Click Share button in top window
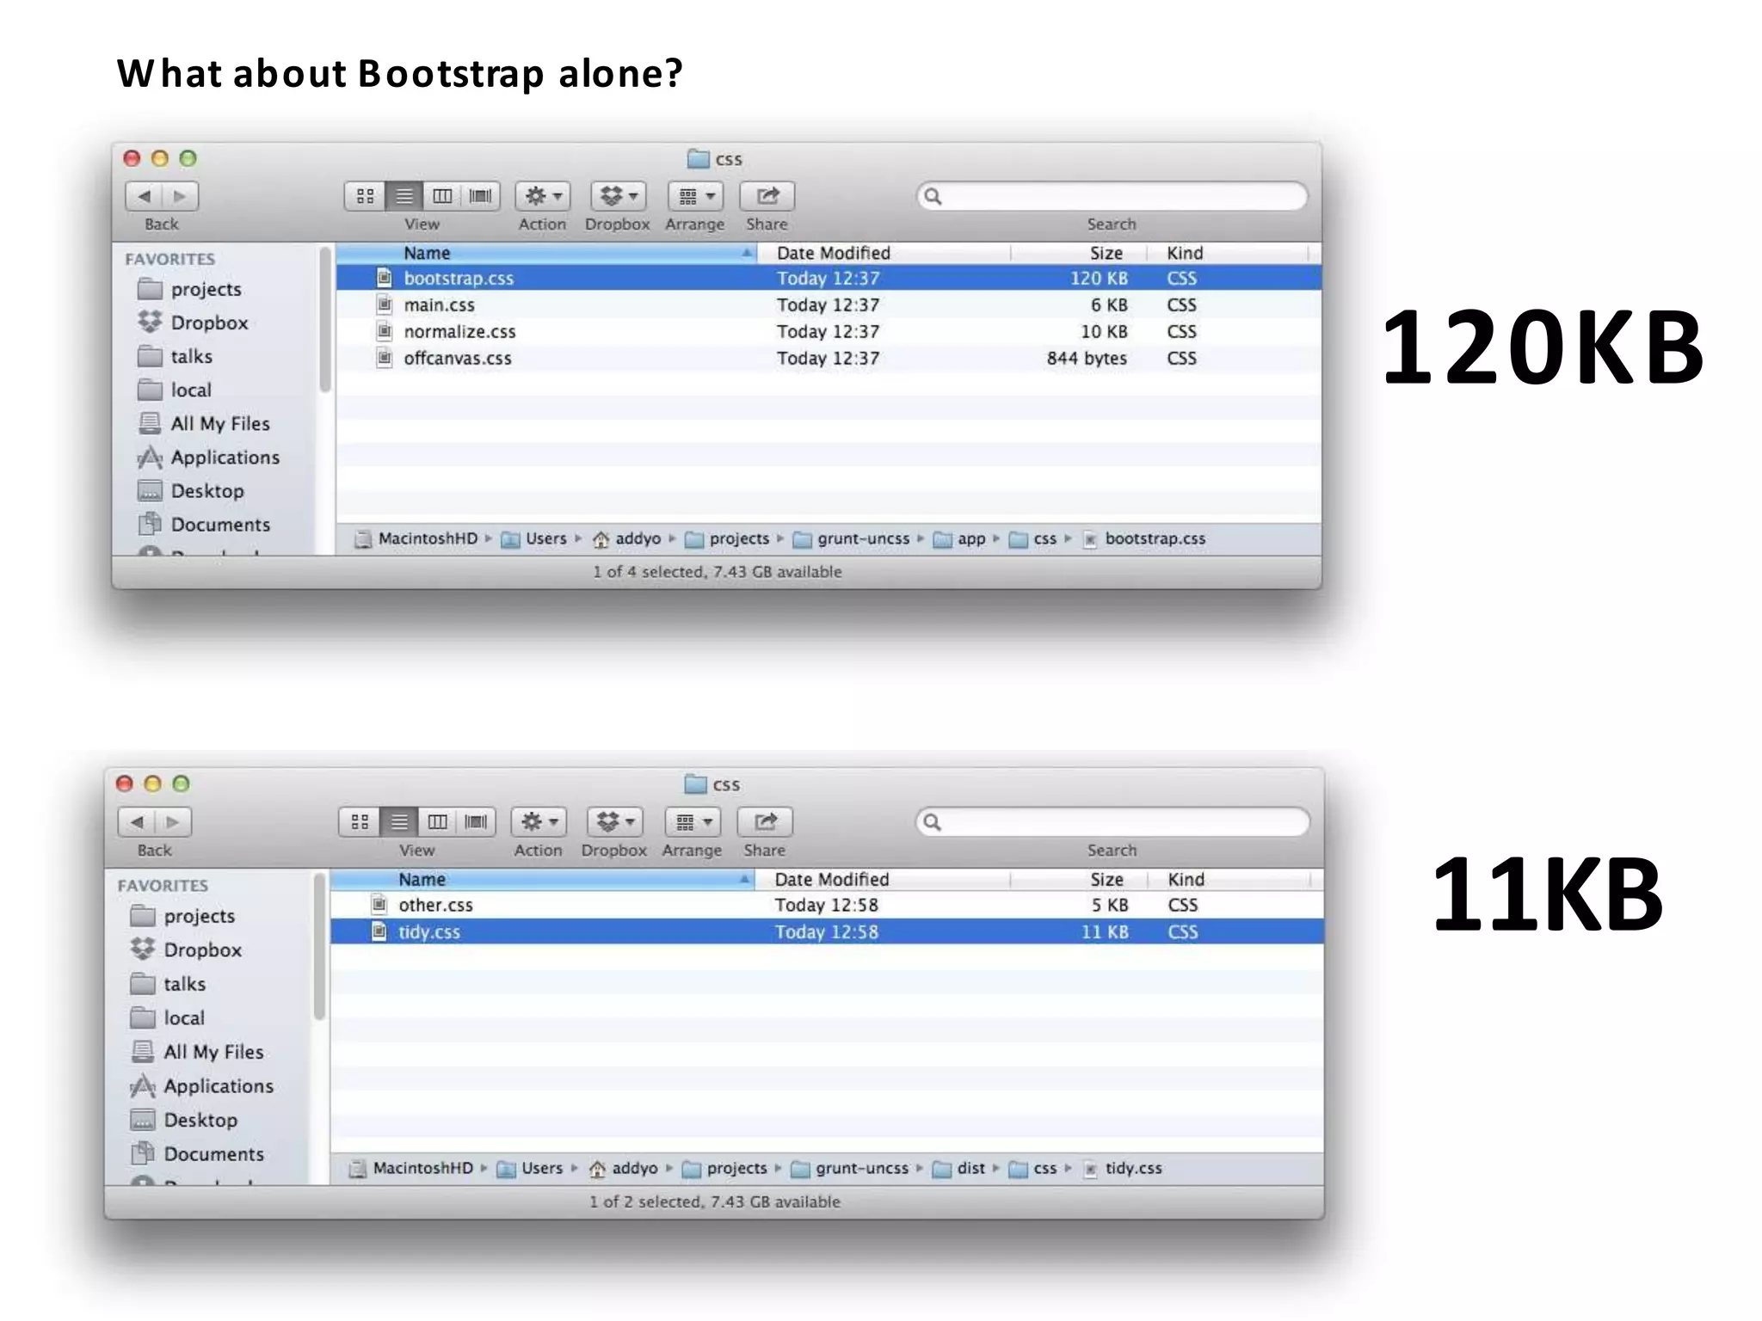The image size is (1762, 1321). (x=767, y=196)
